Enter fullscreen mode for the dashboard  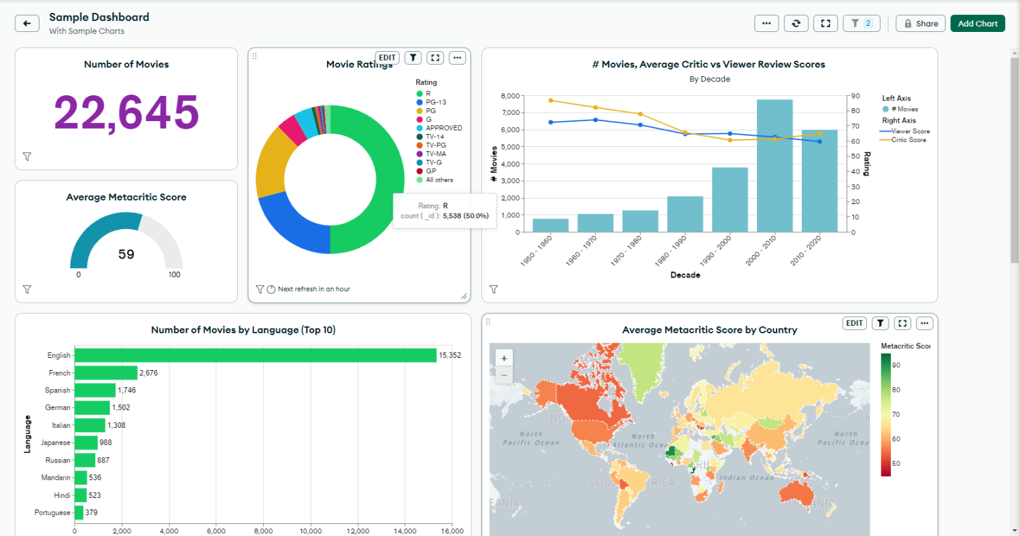click(826, 22)
